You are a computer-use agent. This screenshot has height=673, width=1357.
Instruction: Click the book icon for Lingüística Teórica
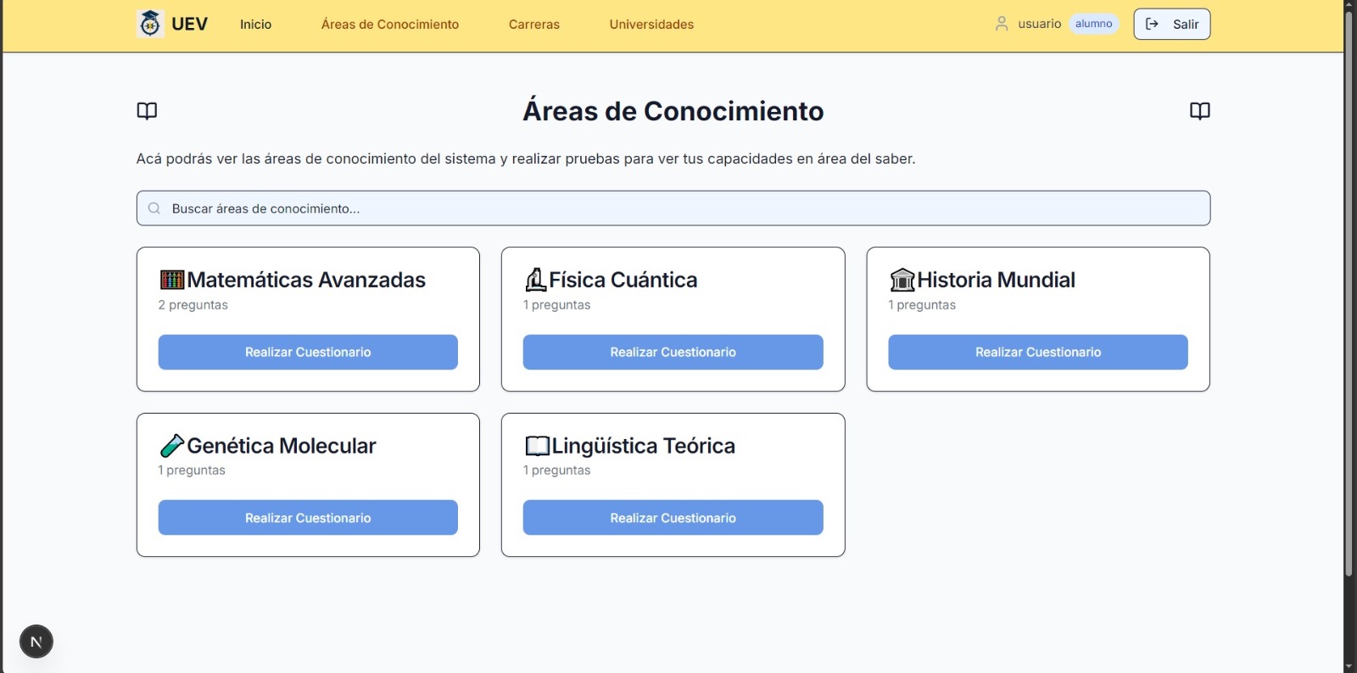[x=537, y=446]
